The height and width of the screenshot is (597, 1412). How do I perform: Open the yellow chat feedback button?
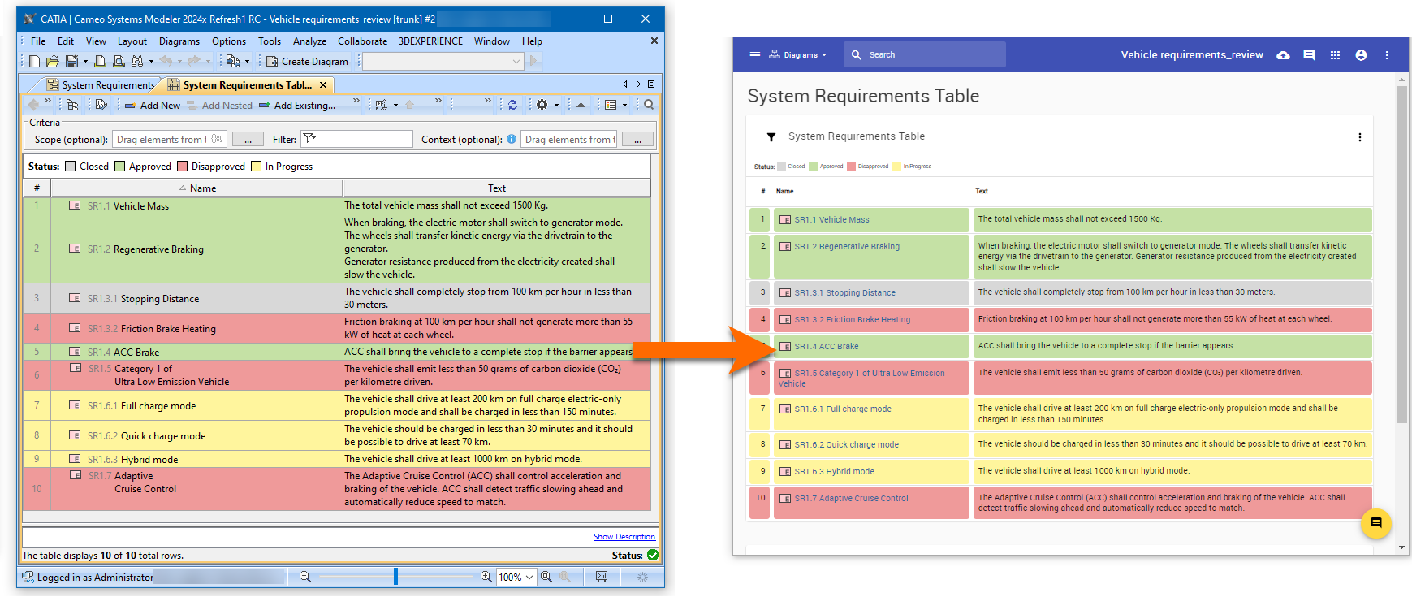click(x=1375, y=523)
